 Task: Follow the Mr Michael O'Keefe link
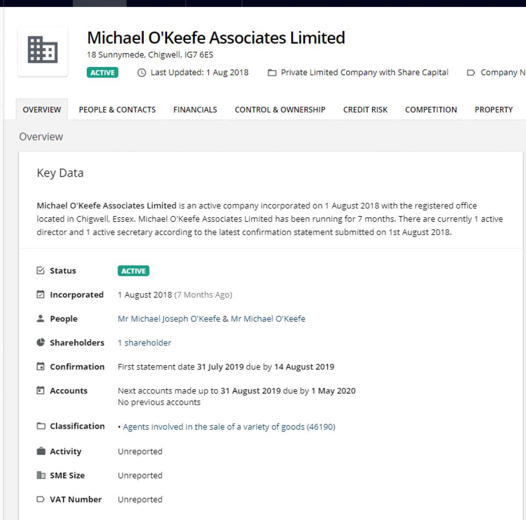(x=268, y=319)
